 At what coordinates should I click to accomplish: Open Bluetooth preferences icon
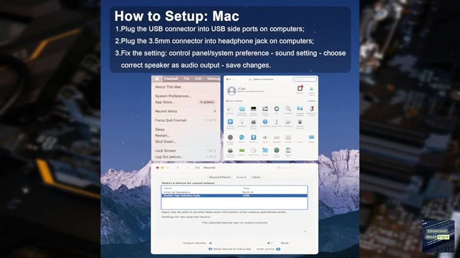(x=253, y=137)
